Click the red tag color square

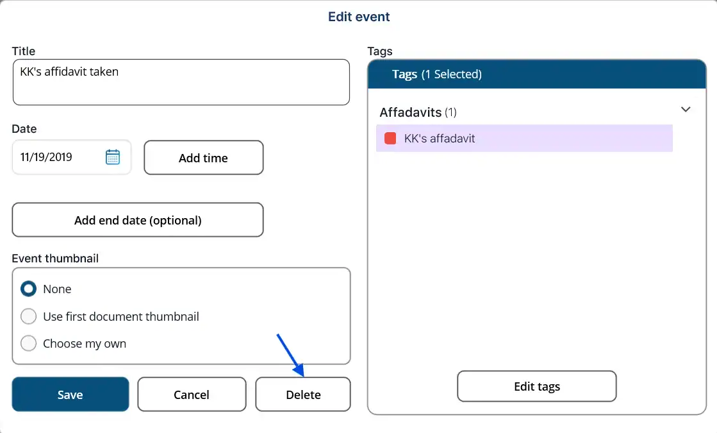click(390, 139)
